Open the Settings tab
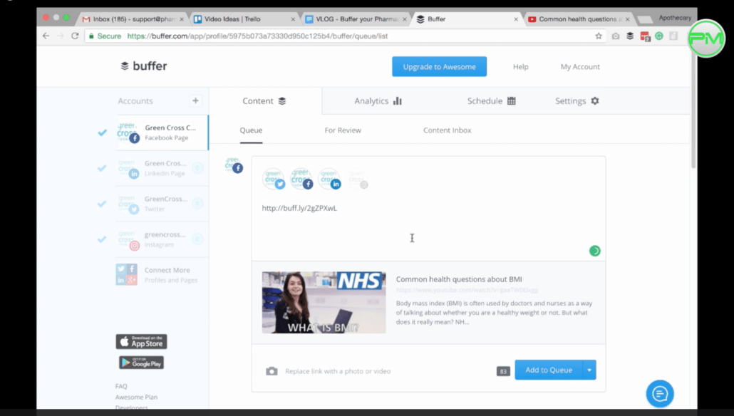The width and height of the screenshot is (734, 416). (577, 100)
